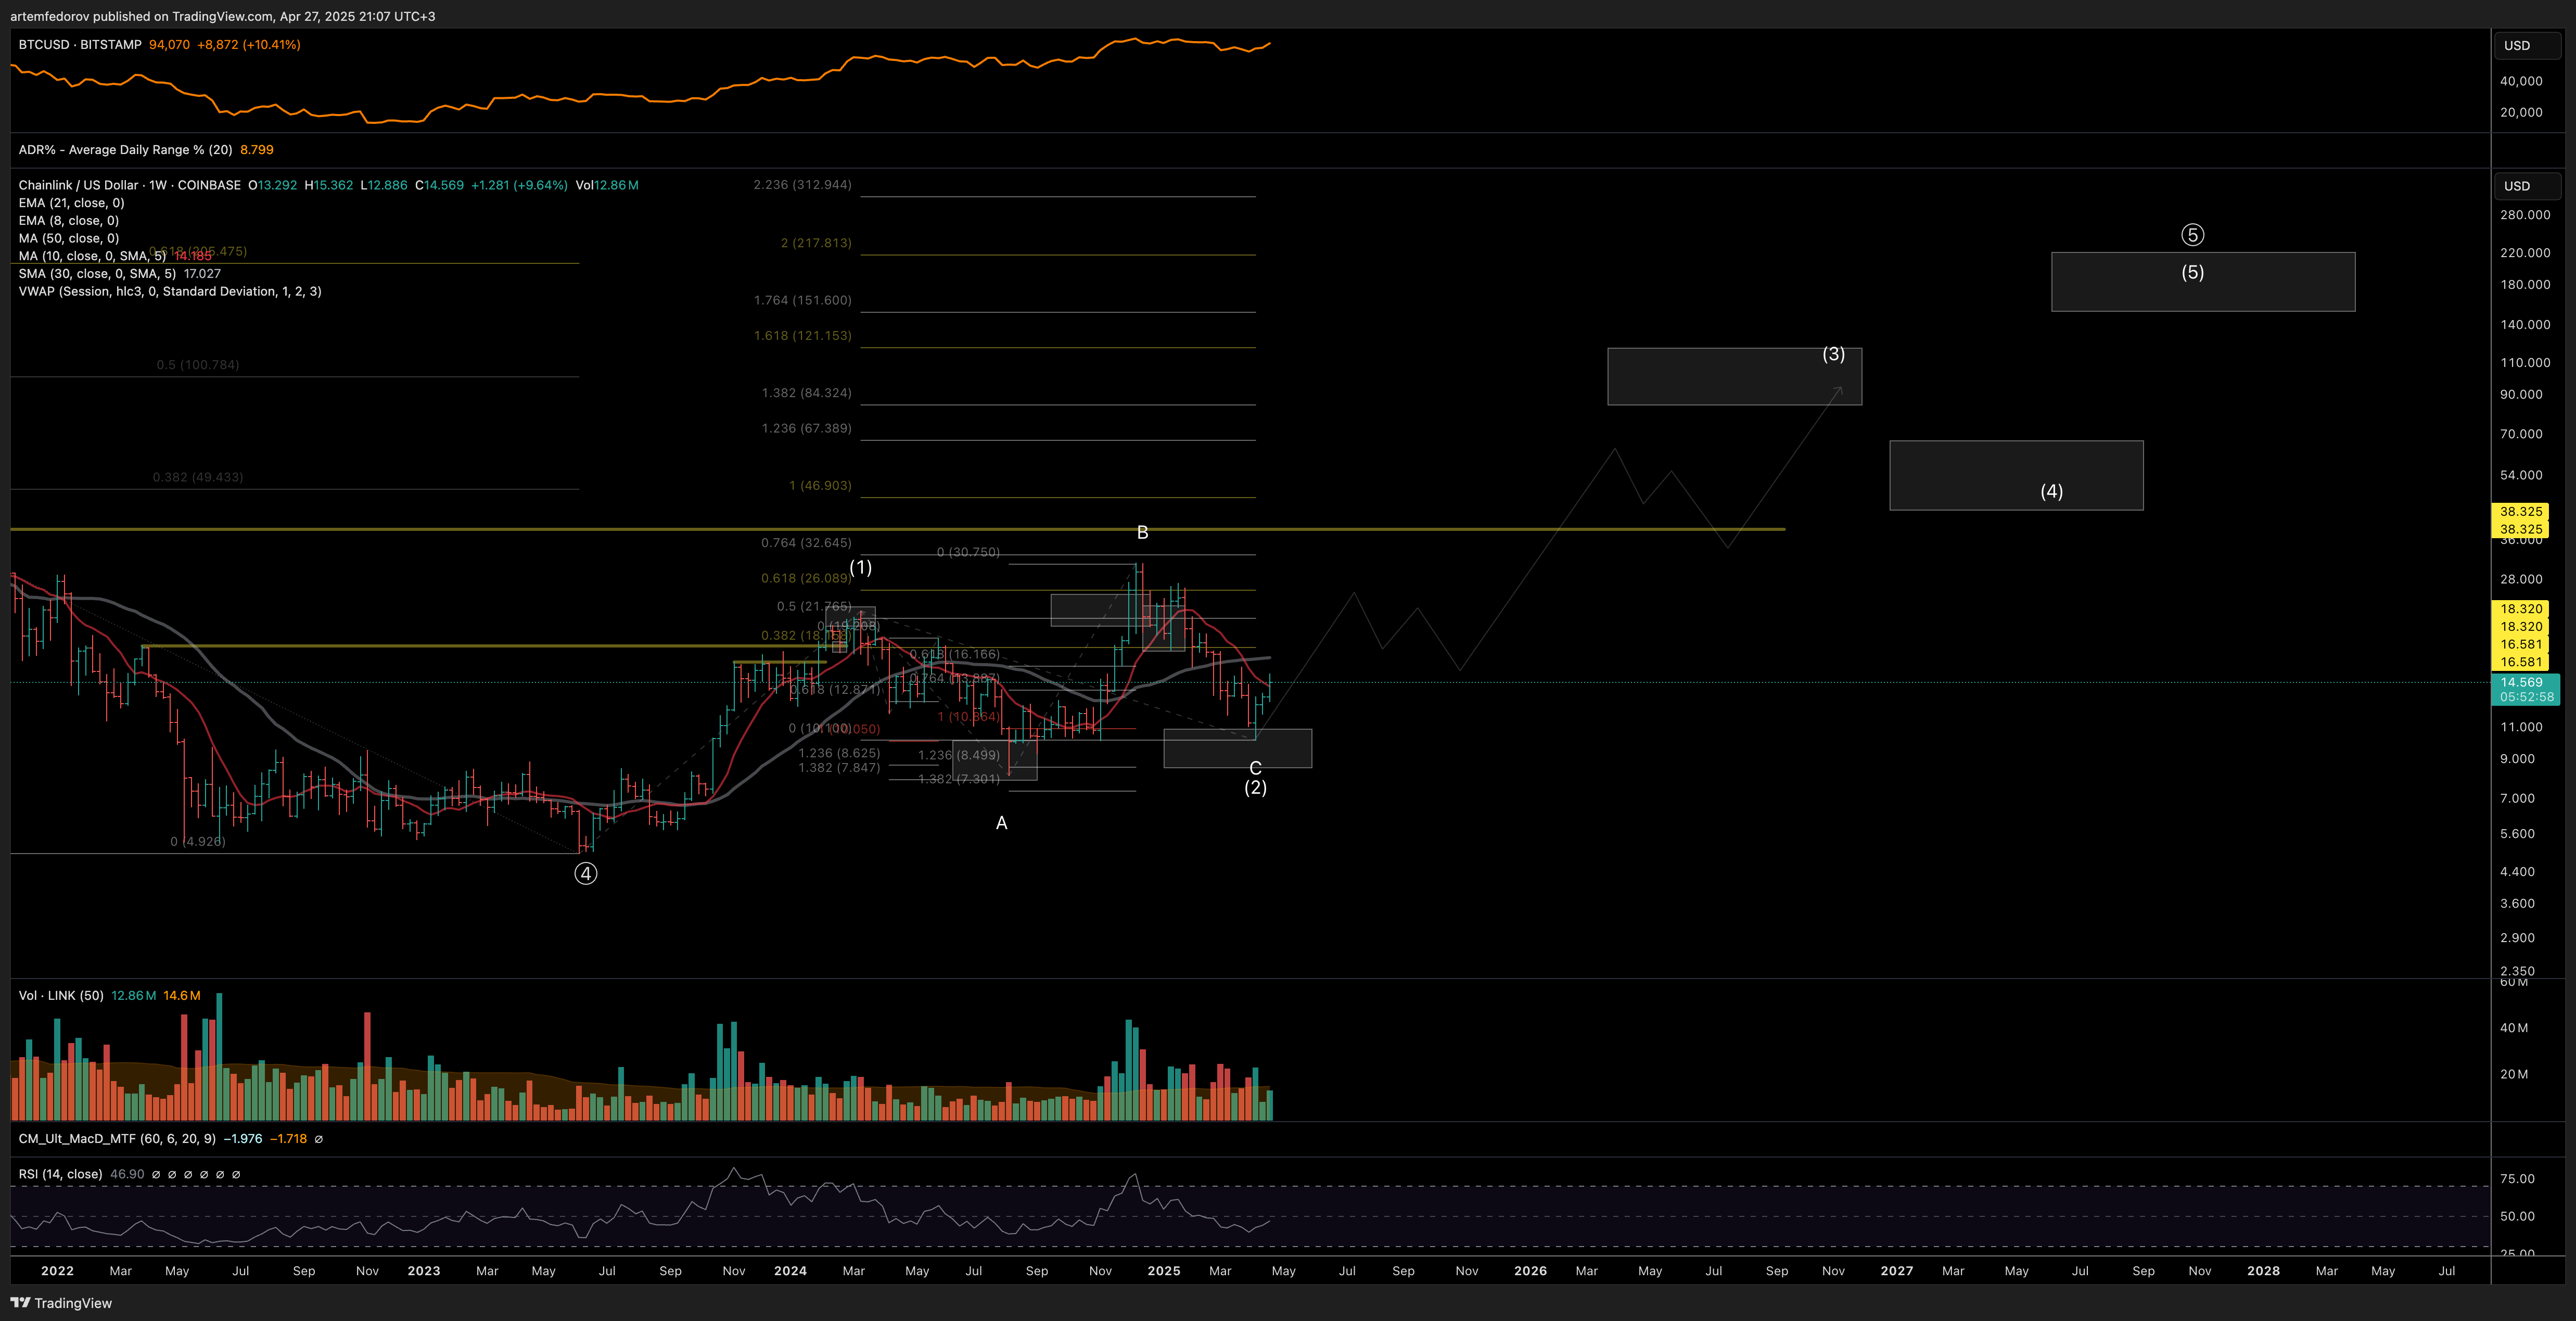Screen dimensions: 2576x1321
Task: Click the 2028 label on time axis
Action: pyautogui.click(x=2263, y=1271)
